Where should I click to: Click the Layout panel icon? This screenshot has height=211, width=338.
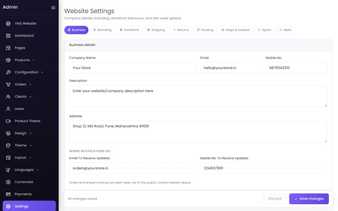8,157
